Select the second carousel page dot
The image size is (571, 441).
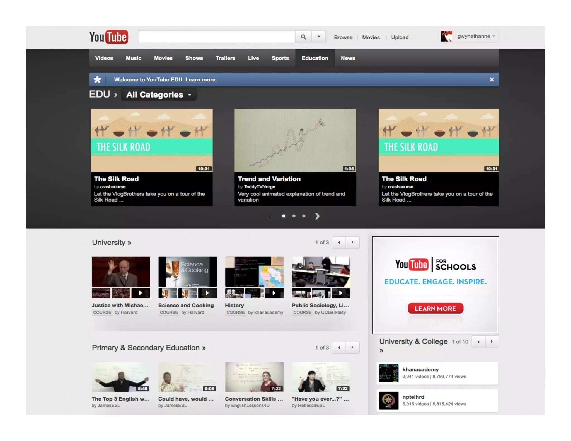294,216
